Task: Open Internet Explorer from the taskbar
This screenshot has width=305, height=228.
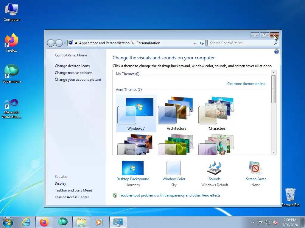Action: coord(26,222)
